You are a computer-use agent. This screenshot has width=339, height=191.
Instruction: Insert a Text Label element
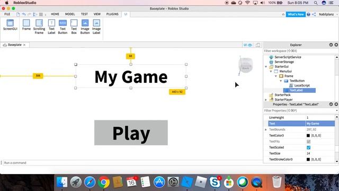pyautogui.click(x=51, y=27)
